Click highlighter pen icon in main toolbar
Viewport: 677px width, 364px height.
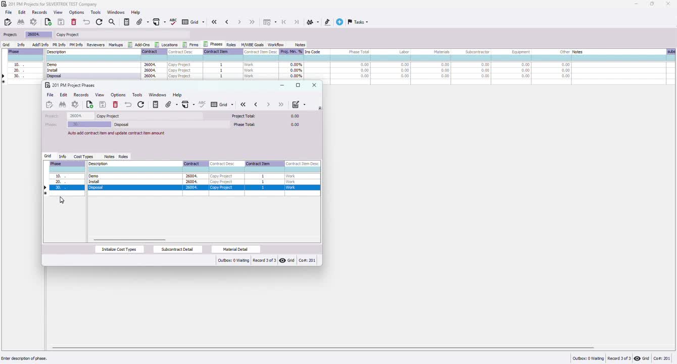tap(327, 22)
